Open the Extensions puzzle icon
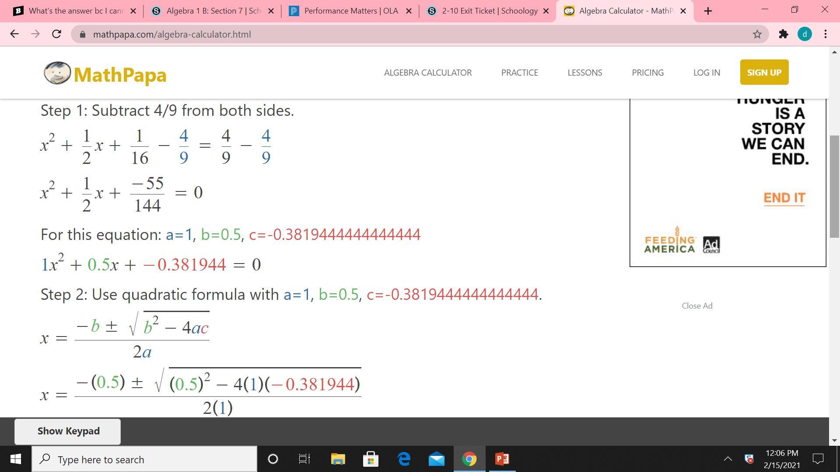 click(784, 34)
